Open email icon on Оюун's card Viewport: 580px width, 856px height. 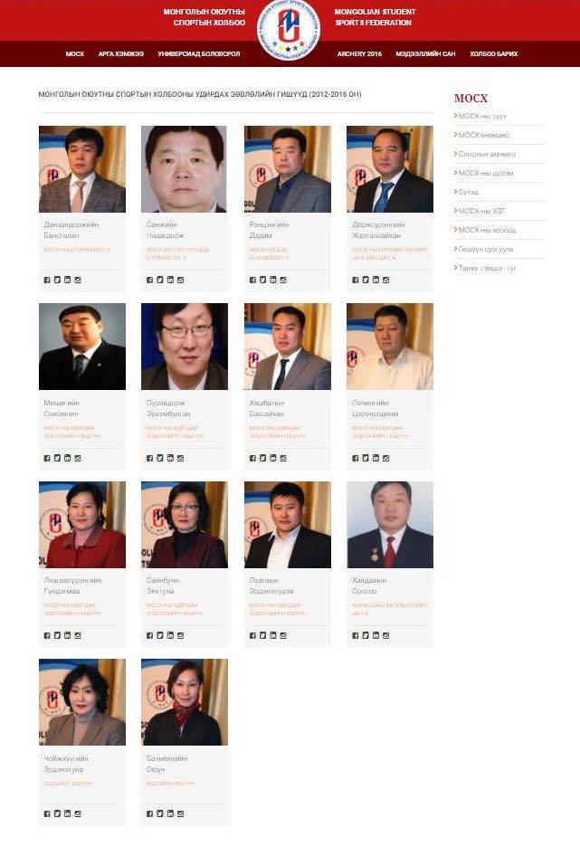point(181,813)
